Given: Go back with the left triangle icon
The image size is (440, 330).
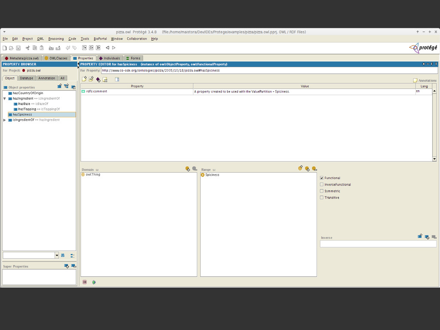Looking at the screenshot, I should click(x=107, y=48).
